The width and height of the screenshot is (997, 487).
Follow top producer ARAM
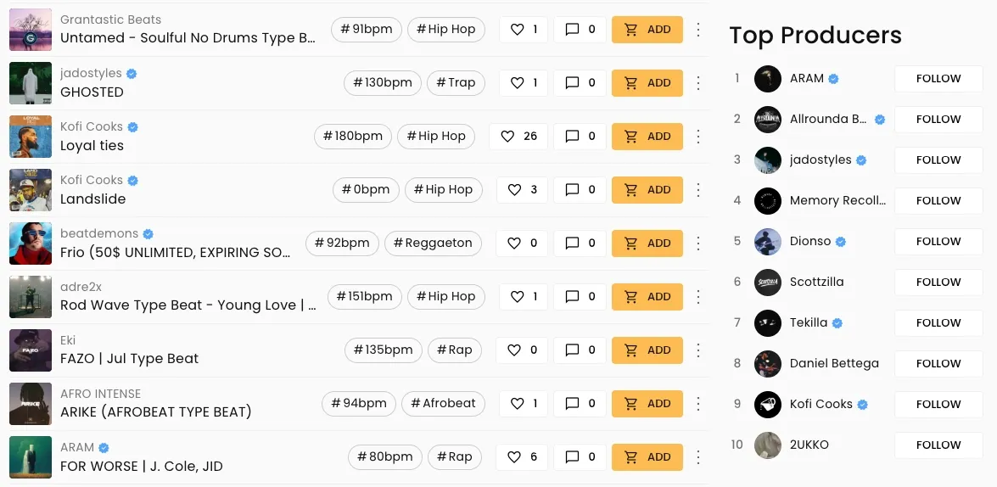point(938,79)
